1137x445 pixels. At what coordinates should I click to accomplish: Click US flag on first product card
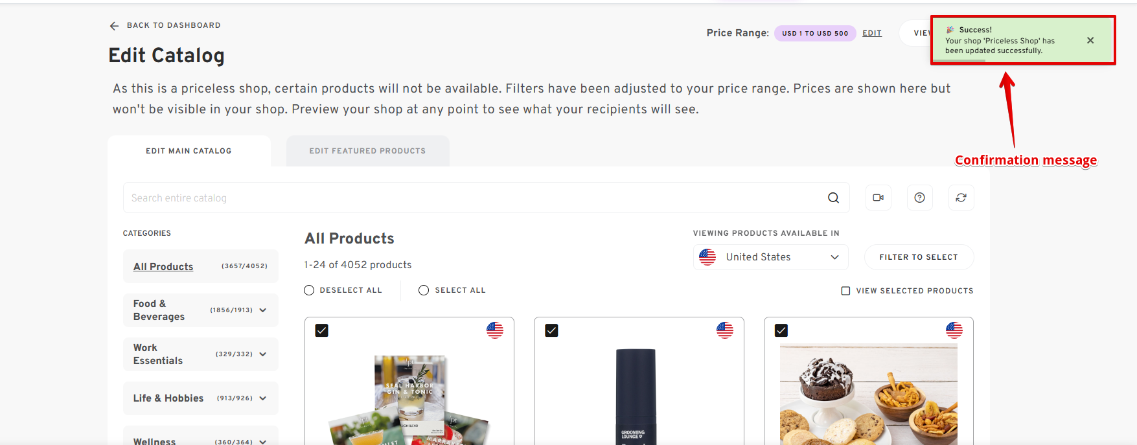(495, 330)
